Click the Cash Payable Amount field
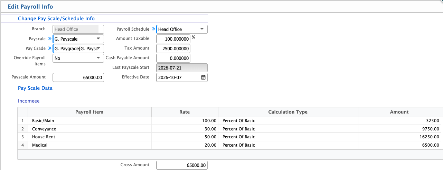Screen dimensions: 443x170 (x=173, y=58)
